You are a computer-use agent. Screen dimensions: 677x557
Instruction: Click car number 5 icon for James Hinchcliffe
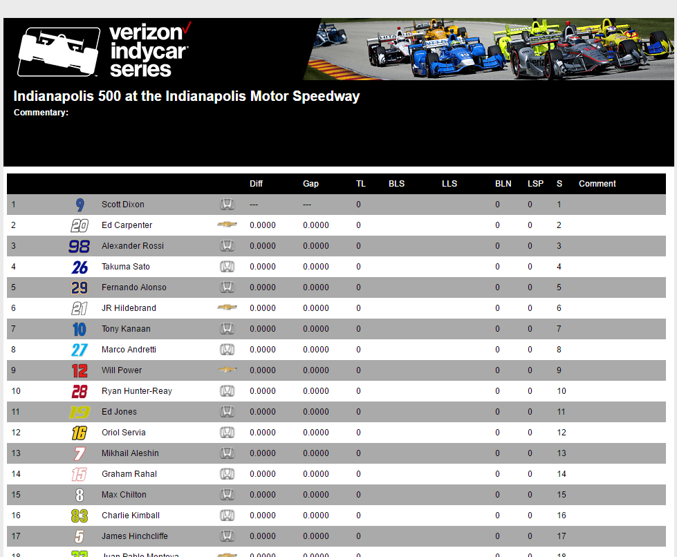[x=80, y=536]
